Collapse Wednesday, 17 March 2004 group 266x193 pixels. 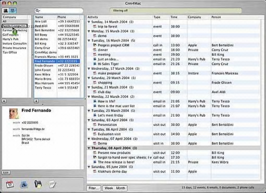[89, 69]
